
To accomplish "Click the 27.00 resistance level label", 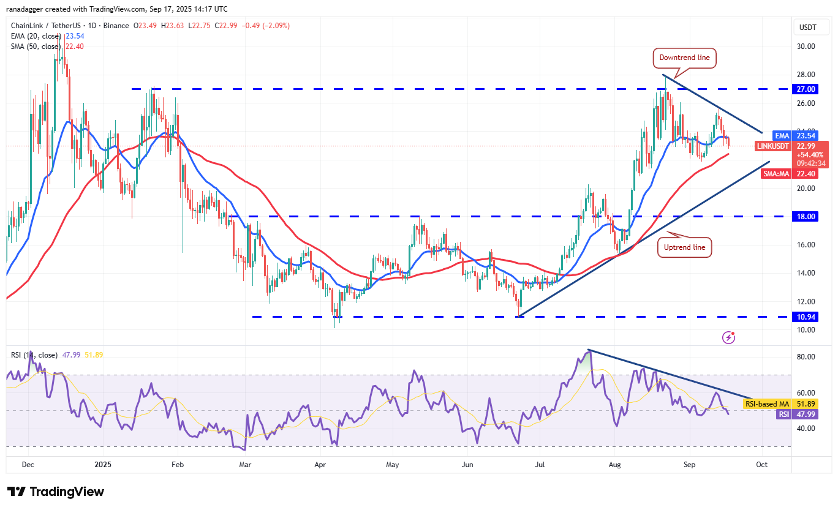I will click(805, 89).
